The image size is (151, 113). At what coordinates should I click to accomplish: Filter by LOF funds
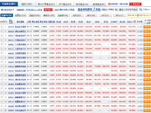[x=105, y=15]
